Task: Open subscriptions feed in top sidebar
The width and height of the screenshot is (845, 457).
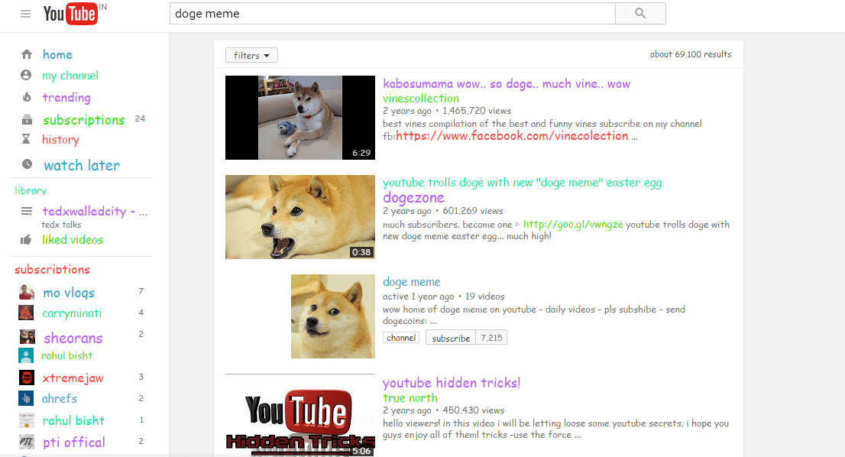Action: click(83, 120)
